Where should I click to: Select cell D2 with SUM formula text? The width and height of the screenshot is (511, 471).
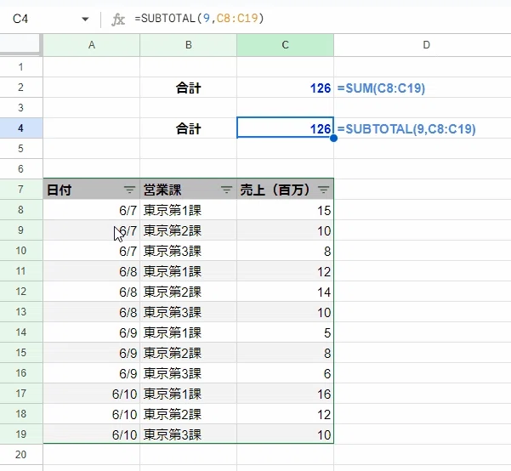423,88
